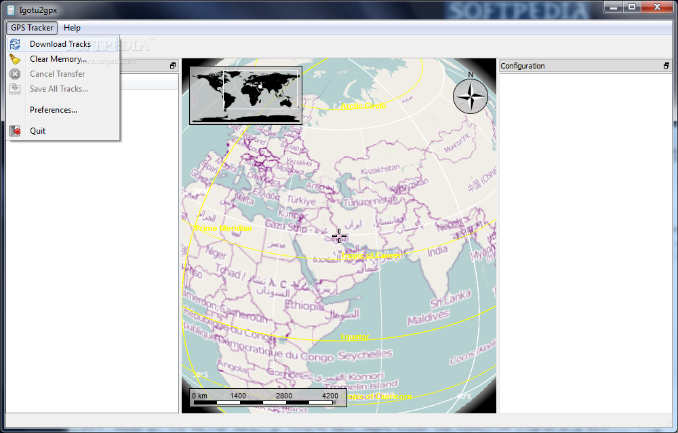Click the Arctic Circle label

click(363, 106)
